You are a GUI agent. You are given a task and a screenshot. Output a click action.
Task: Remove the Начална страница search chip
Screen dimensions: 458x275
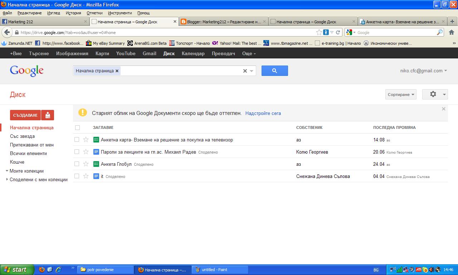click(x=117, y=71)
